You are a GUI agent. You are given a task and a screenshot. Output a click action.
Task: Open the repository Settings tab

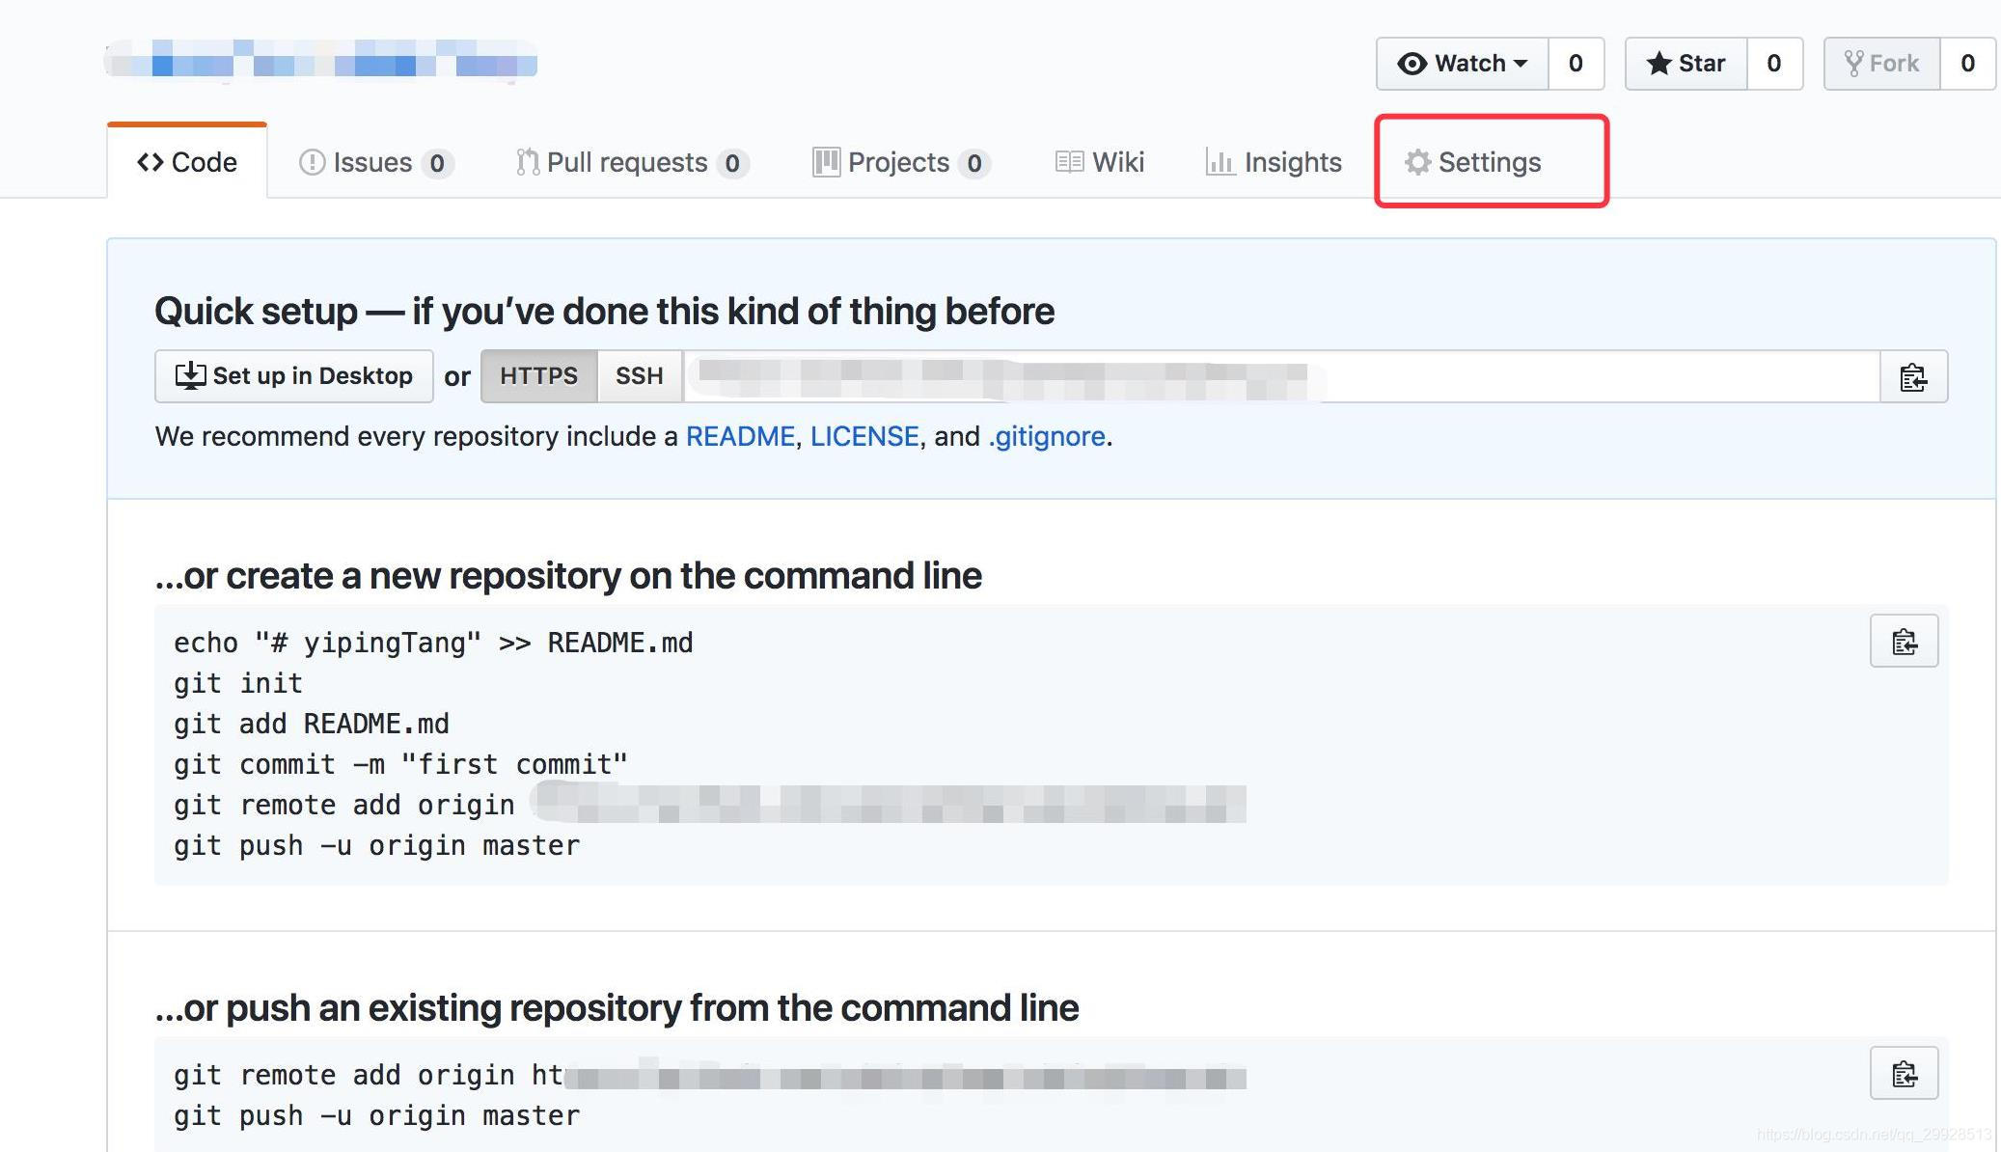coord(1473,162)
